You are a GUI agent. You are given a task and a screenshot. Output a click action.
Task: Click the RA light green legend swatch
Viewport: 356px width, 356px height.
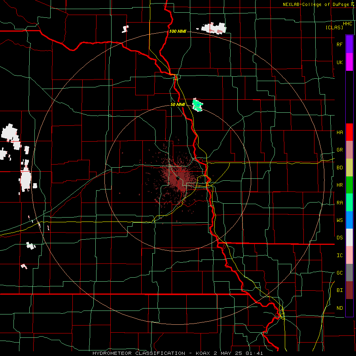click(349, 203)
